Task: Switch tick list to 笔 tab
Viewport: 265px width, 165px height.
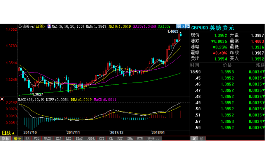Action: tap(194, 138)
